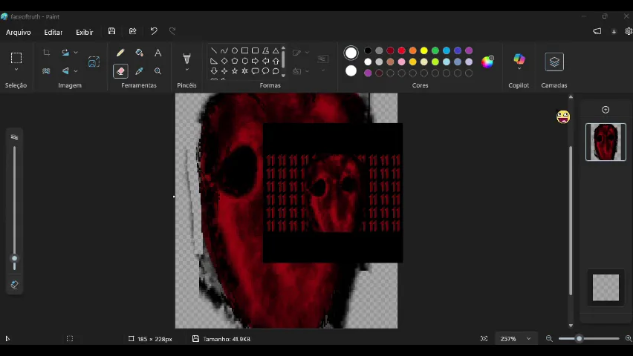Select secondary color circle (Color 2)

351,71
